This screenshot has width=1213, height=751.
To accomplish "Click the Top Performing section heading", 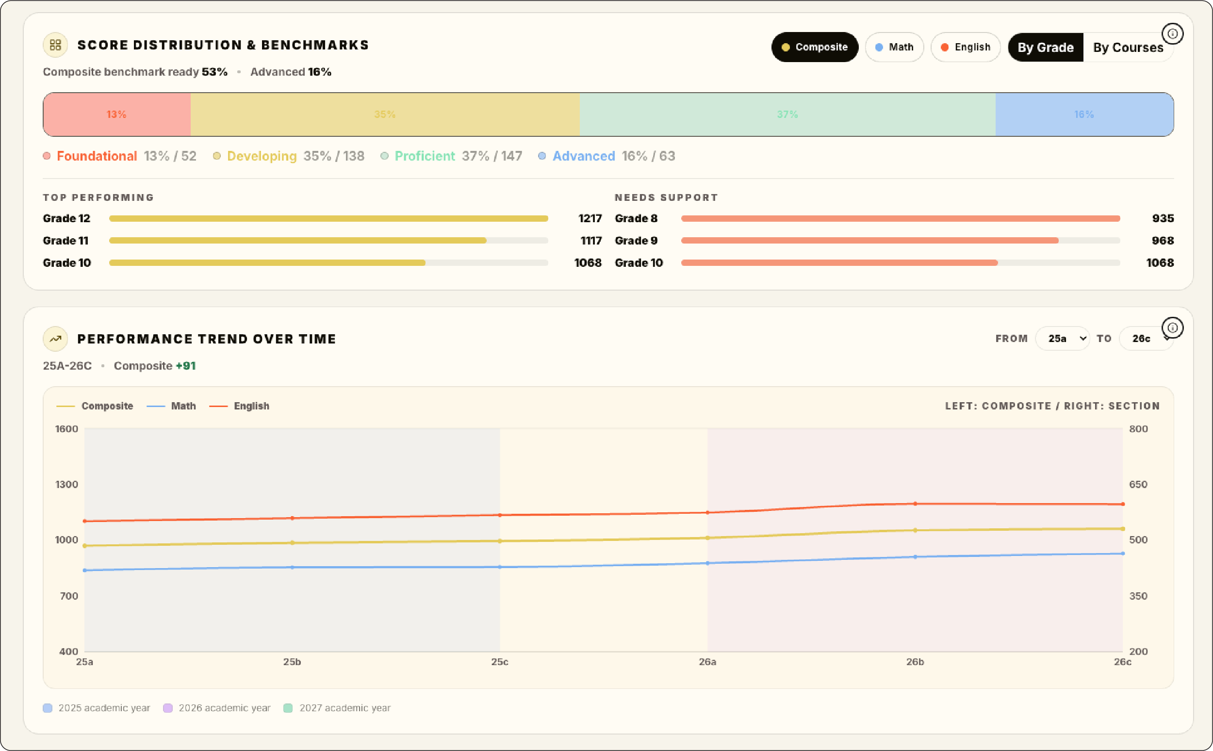I will coord(98,197).
